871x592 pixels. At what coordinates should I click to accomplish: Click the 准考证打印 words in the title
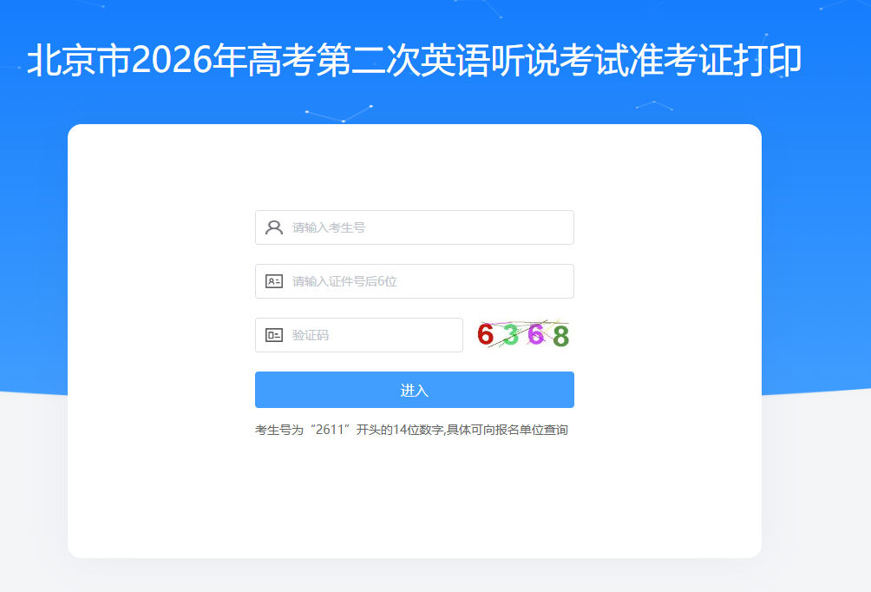coord(716,60)
